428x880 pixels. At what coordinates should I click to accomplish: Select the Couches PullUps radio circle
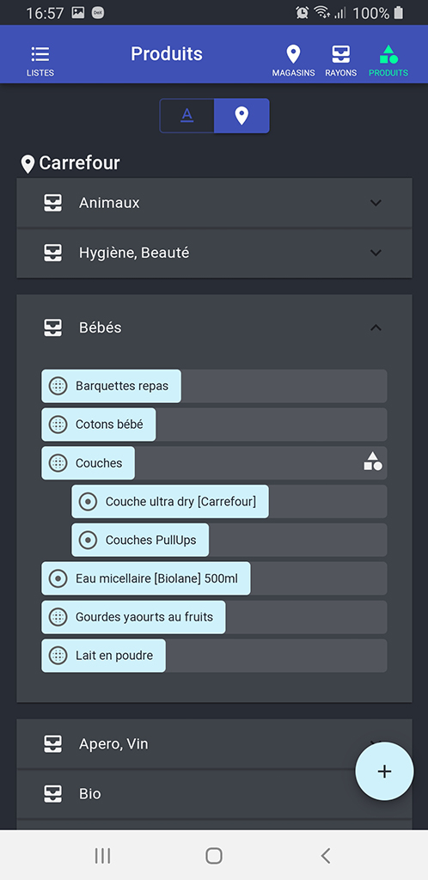(88, 540)
